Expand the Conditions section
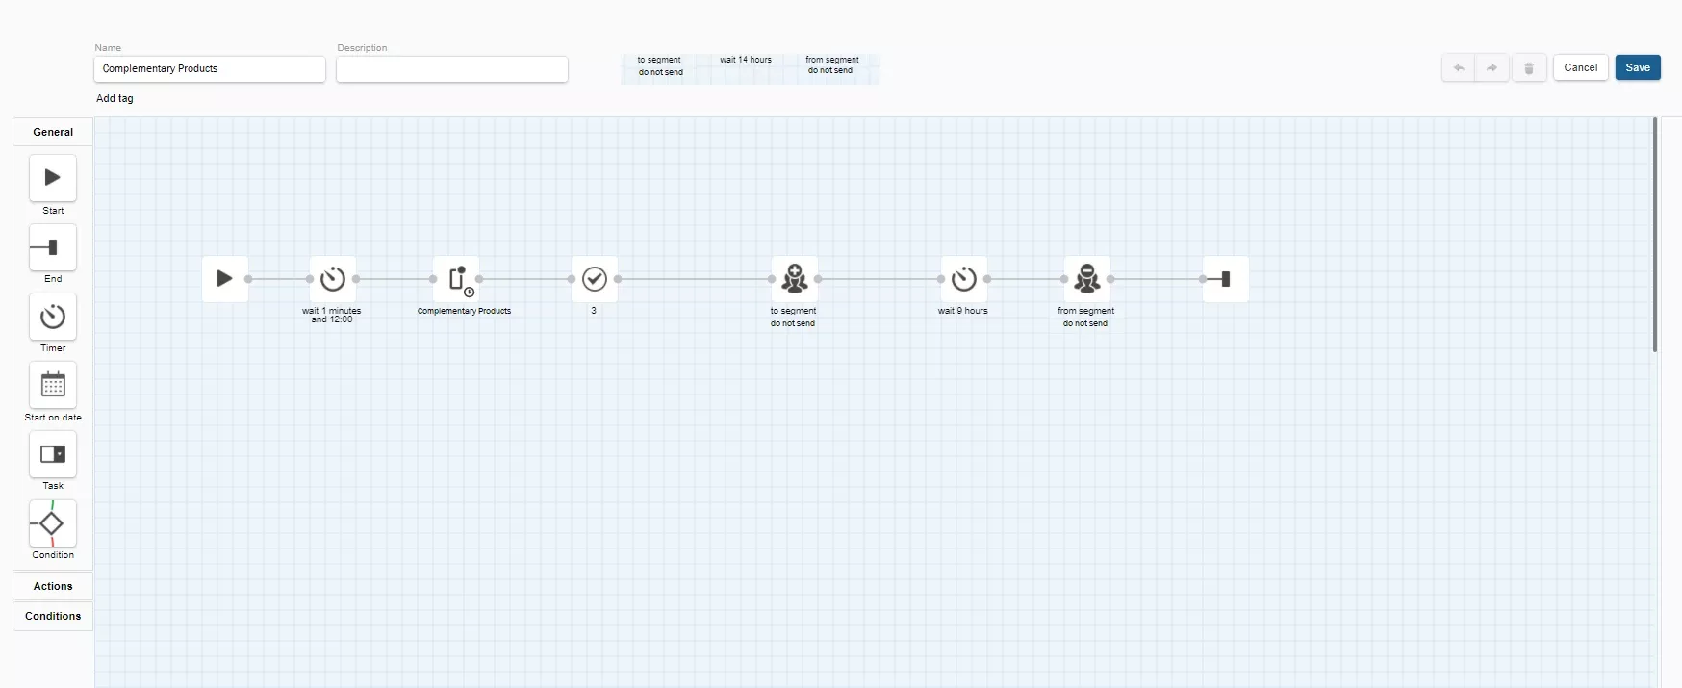This screenshot has width=1682, height=688. [x=53, y=616]
